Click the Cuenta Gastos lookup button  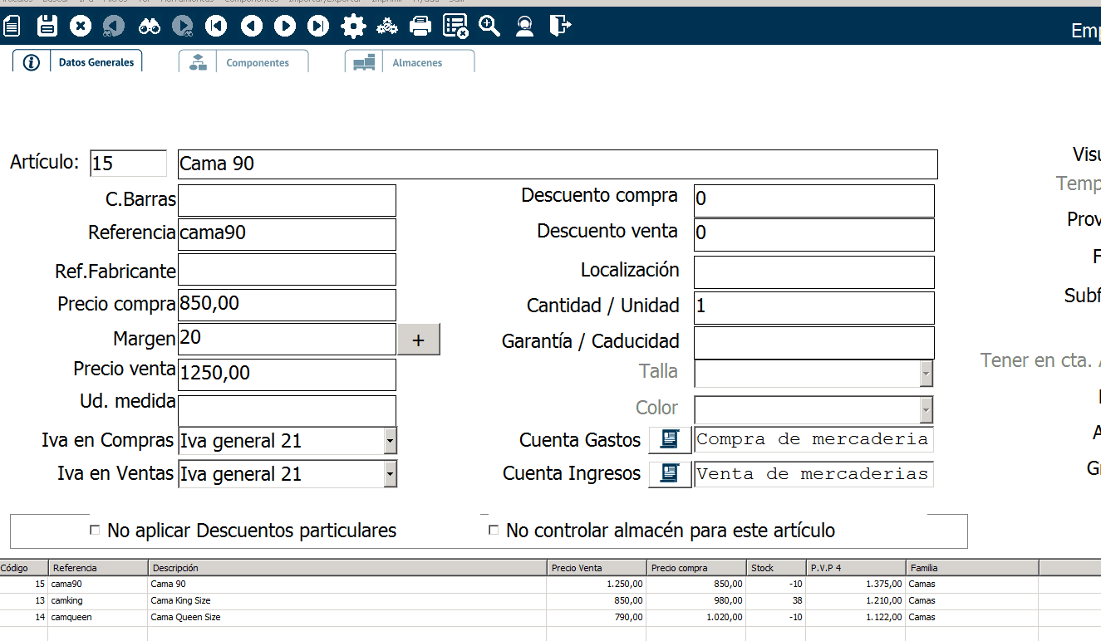coord(669,439)
